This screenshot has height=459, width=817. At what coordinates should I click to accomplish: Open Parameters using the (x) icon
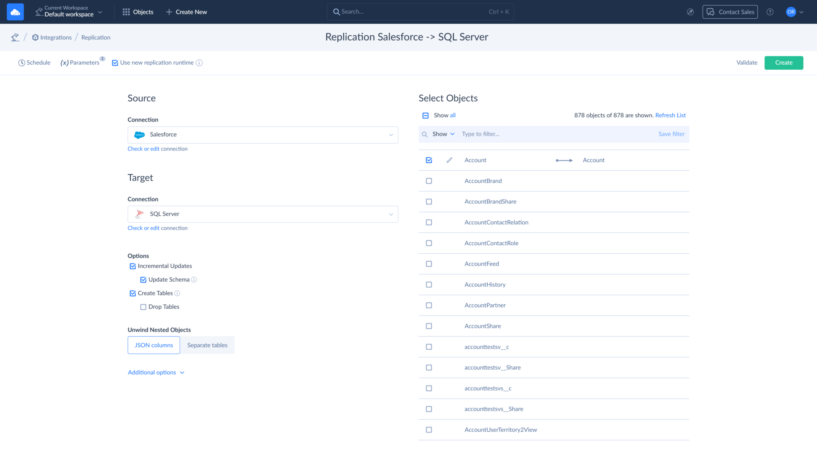65,62
